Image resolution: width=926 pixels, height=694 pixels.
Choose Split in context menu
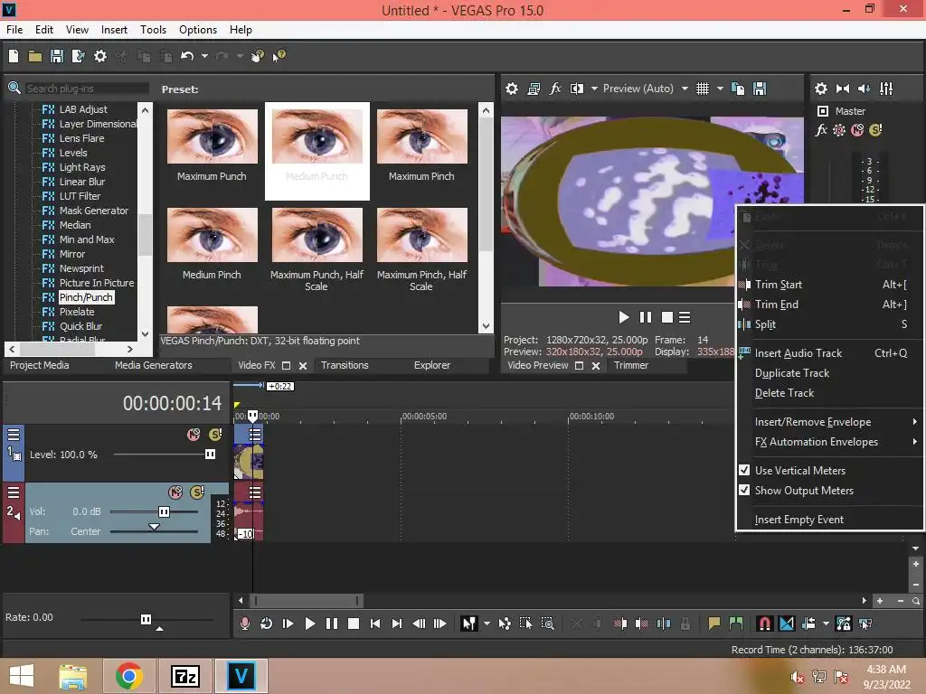pos(830,324)
